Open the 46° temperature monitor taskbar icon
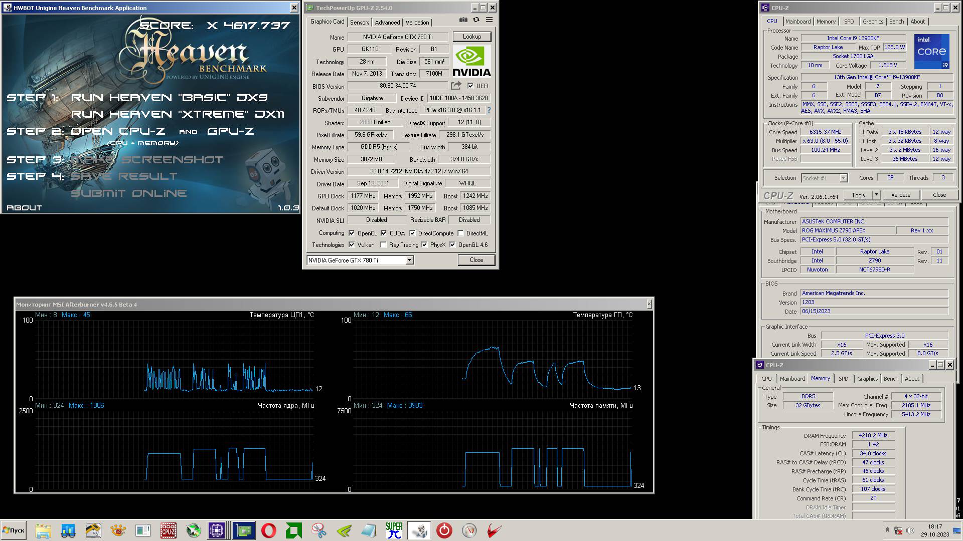 [x=93, y=530]
